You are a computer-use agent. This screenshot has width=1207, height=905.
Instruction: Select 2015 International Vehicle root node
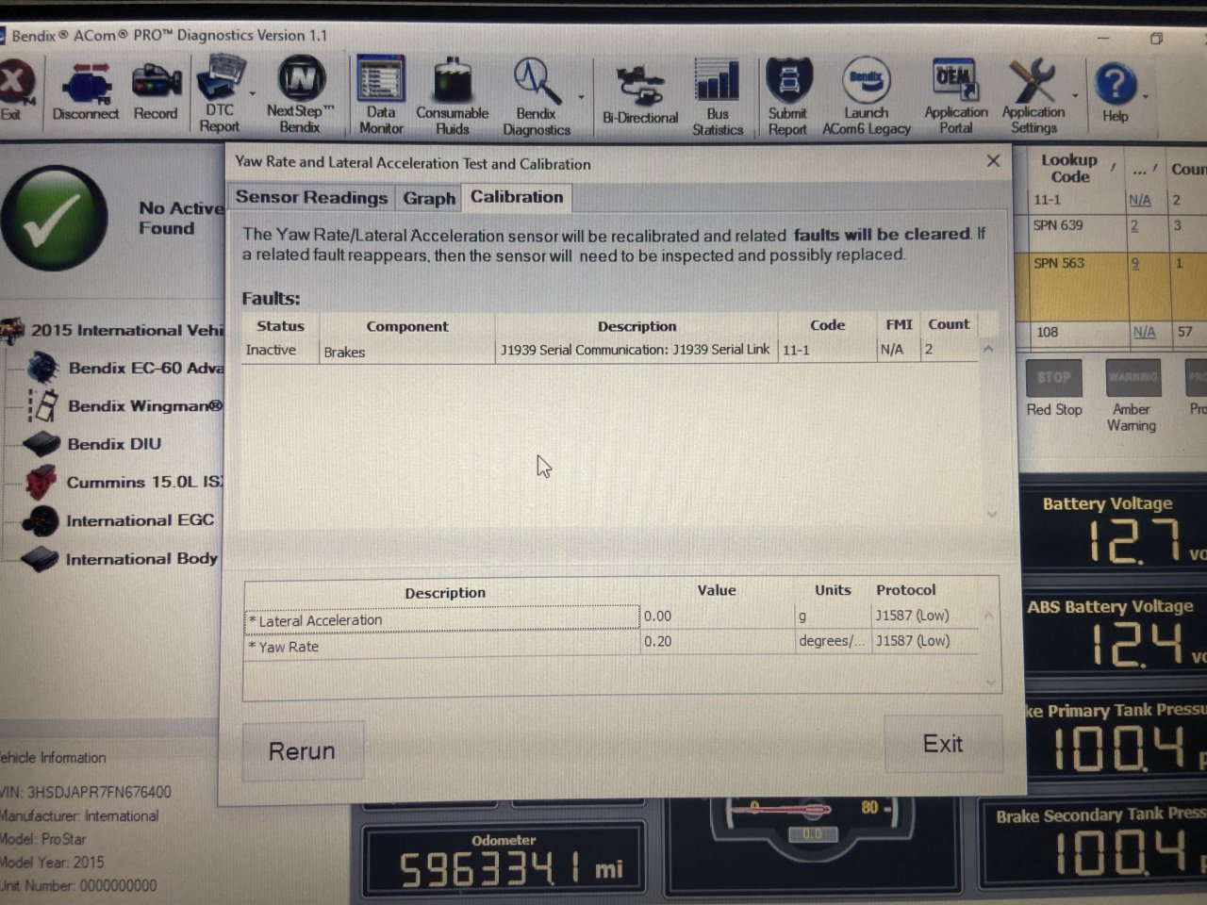point(113,330)
